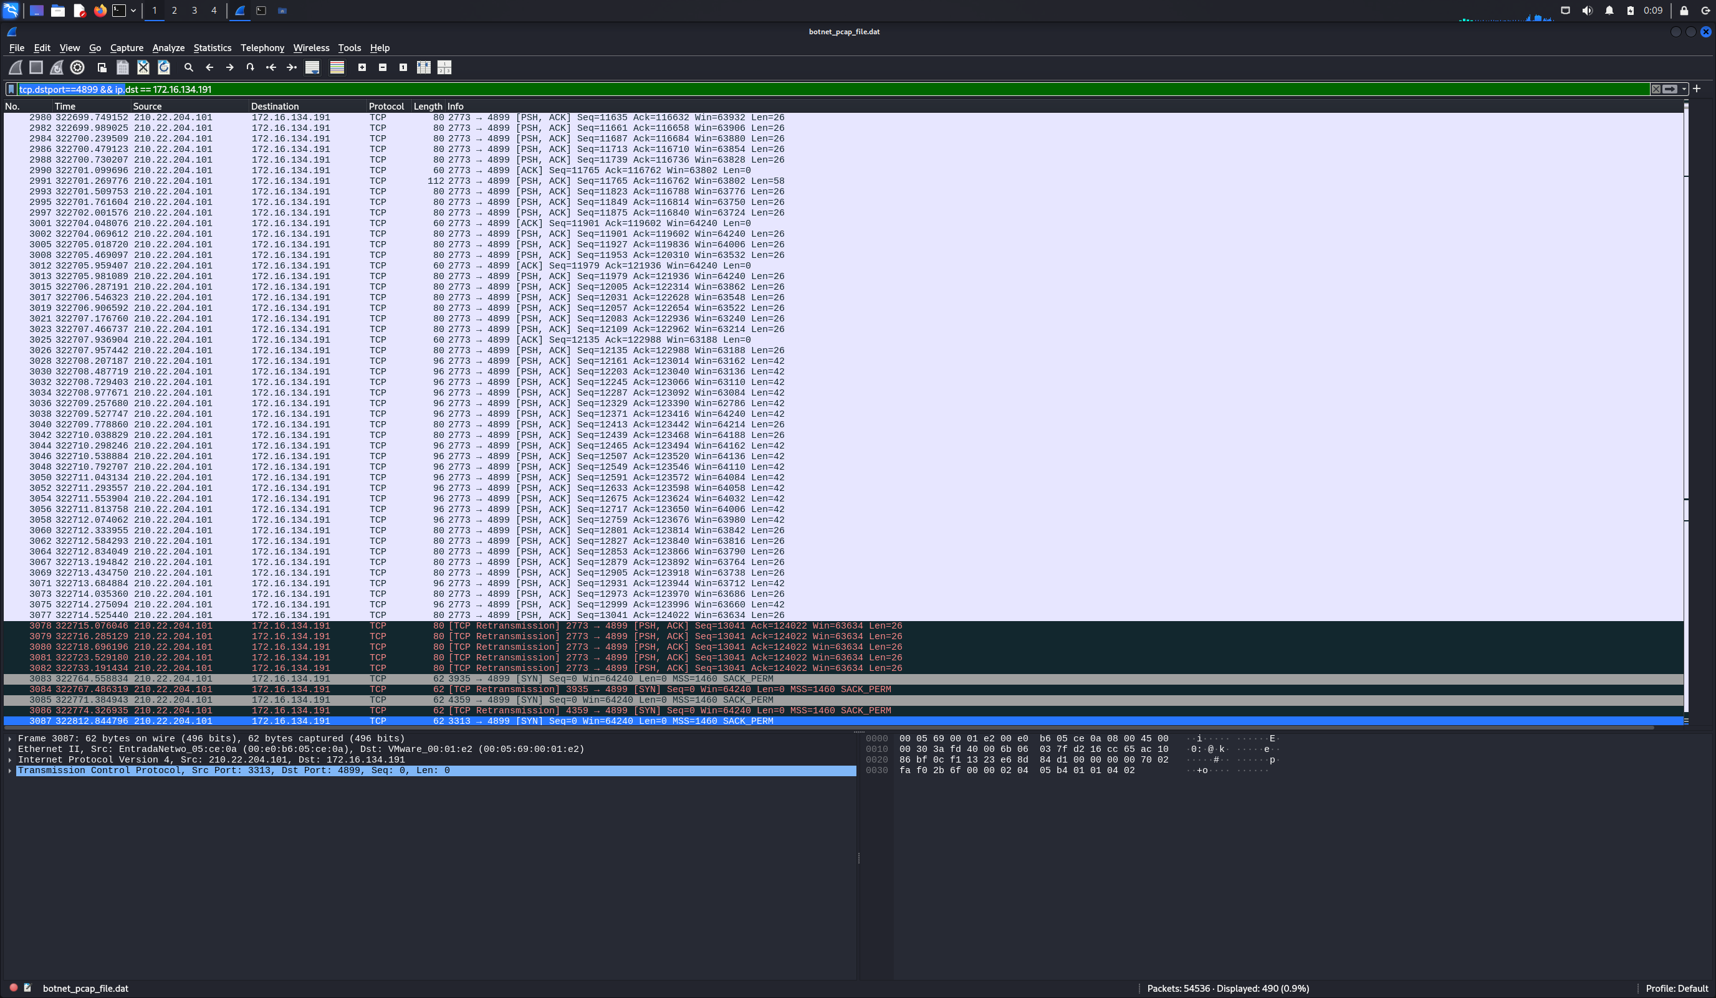The image size is (1716, 998).
Task: Zoom in on packet list text
Action: (x=362, y=67)
